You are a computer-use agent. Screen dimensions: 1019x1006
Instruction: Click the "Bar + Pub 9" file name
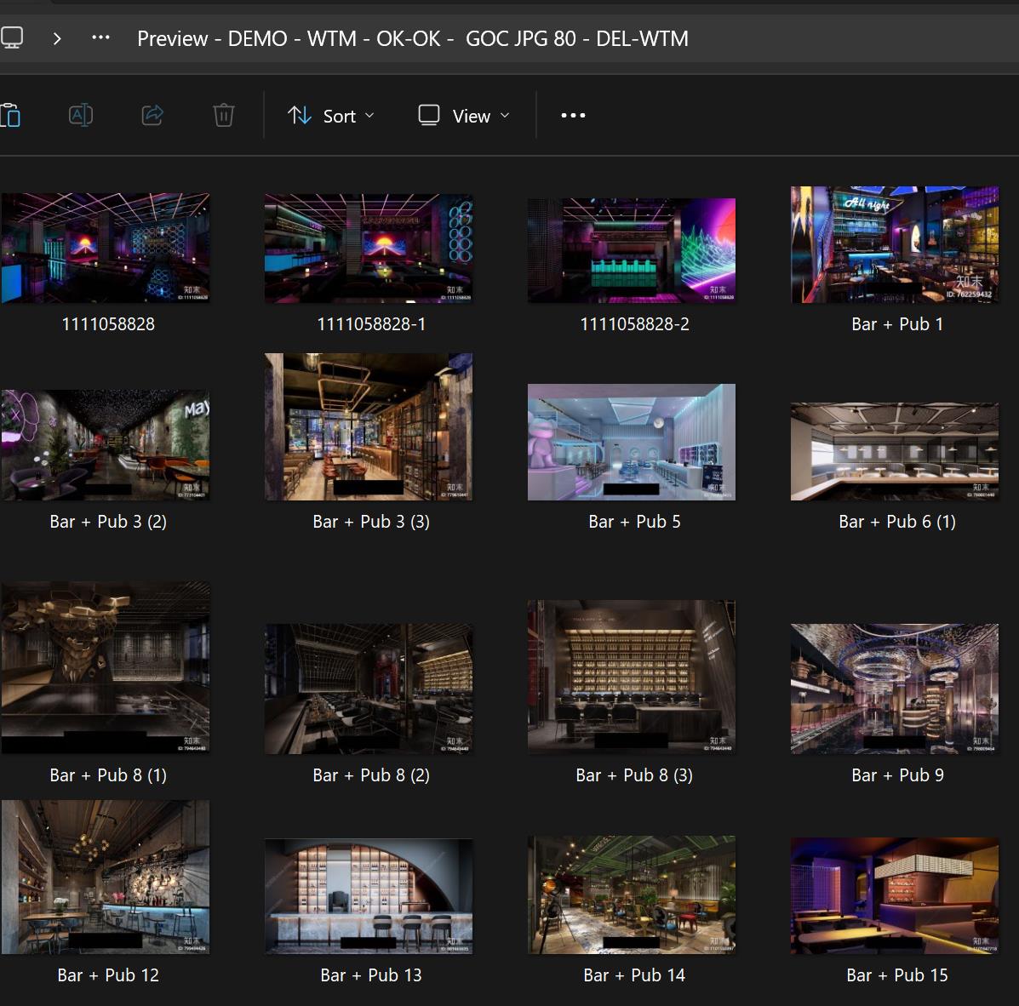[x=897, y=775]
